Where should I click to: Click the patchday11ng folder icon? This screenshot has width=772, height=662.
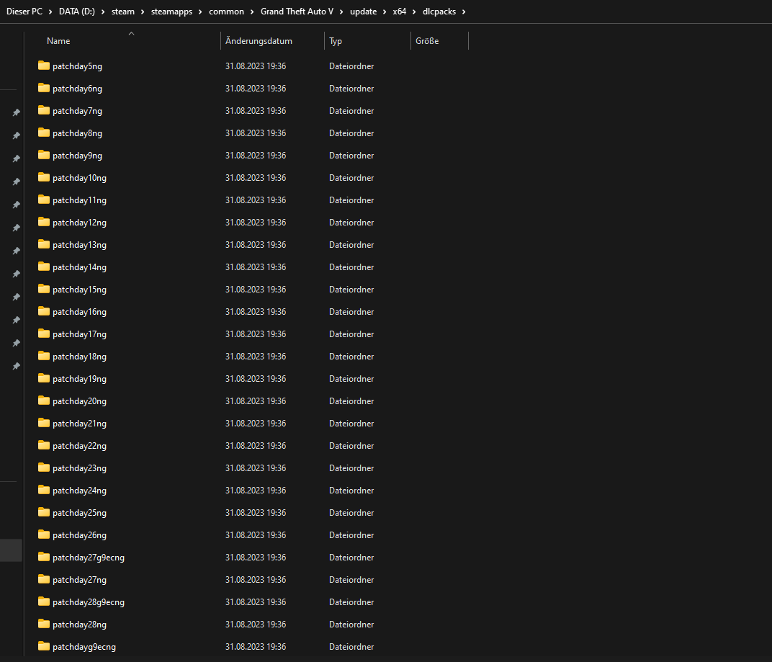point(44,200)
